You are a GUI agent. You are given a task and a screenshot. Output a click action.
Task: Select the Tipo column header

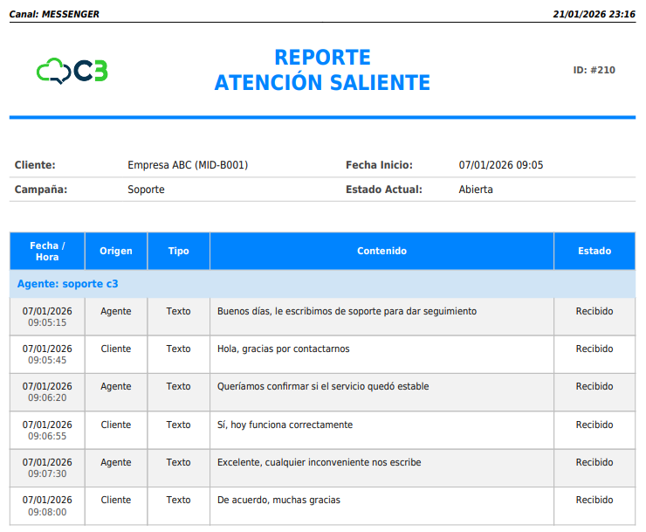178,252
